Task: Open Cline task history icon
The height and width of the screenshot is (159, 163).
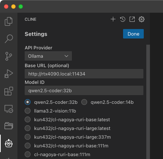Action: (123, 19)
